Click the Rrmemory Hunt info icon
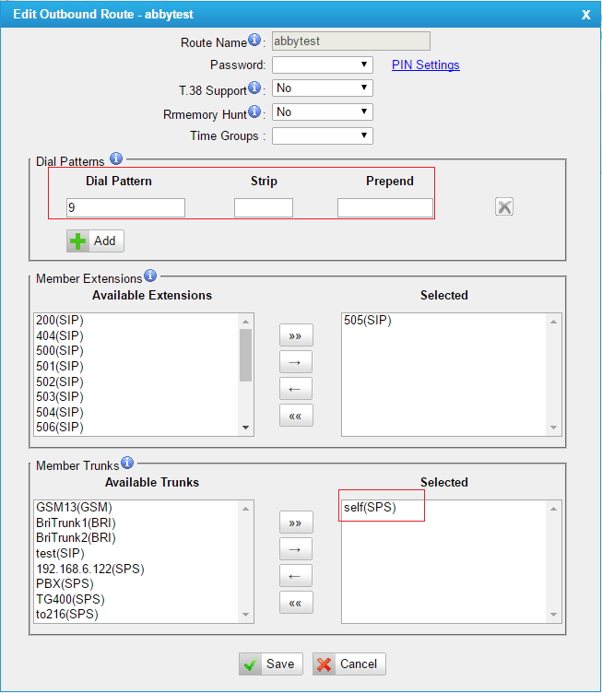 (254, 112)
